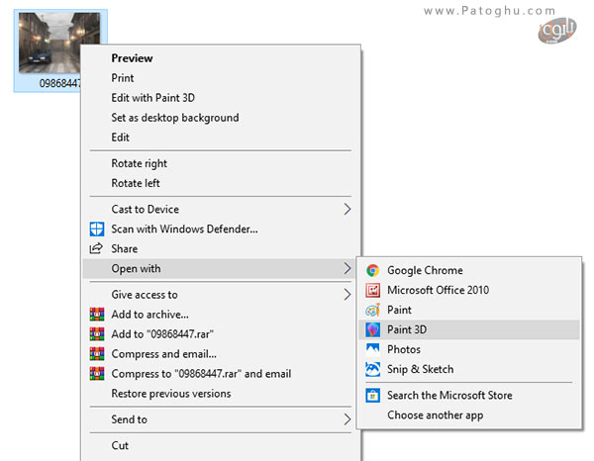594x461 pixels.
Task: Expand the Cast to Device submenu arrow
Action: tap(347, 209)
